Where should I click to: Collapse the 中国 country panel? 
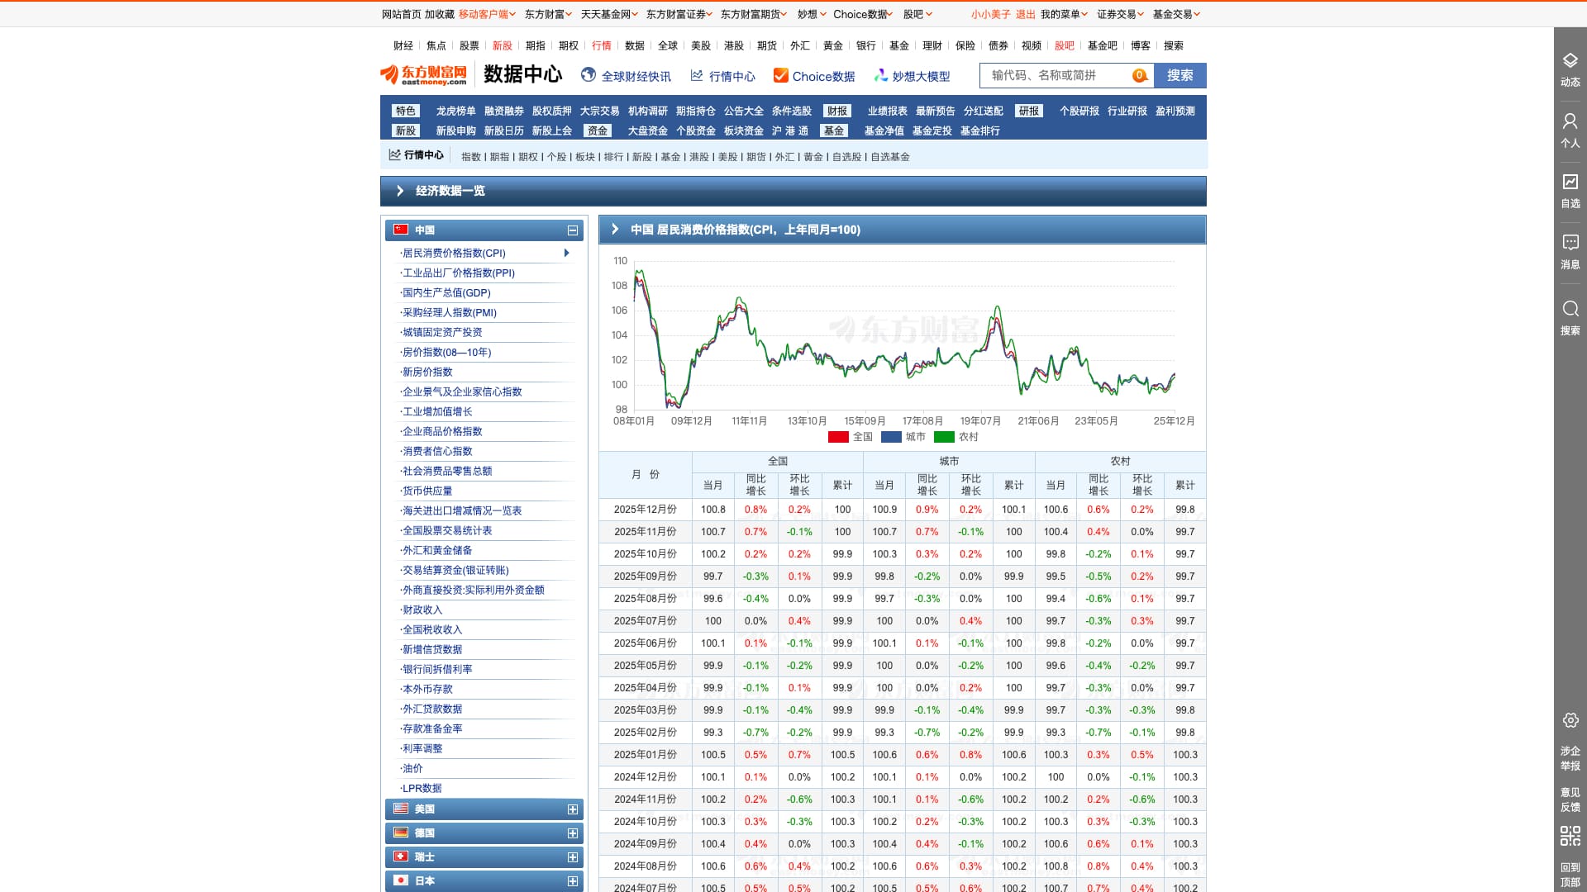tap(572, 230)
